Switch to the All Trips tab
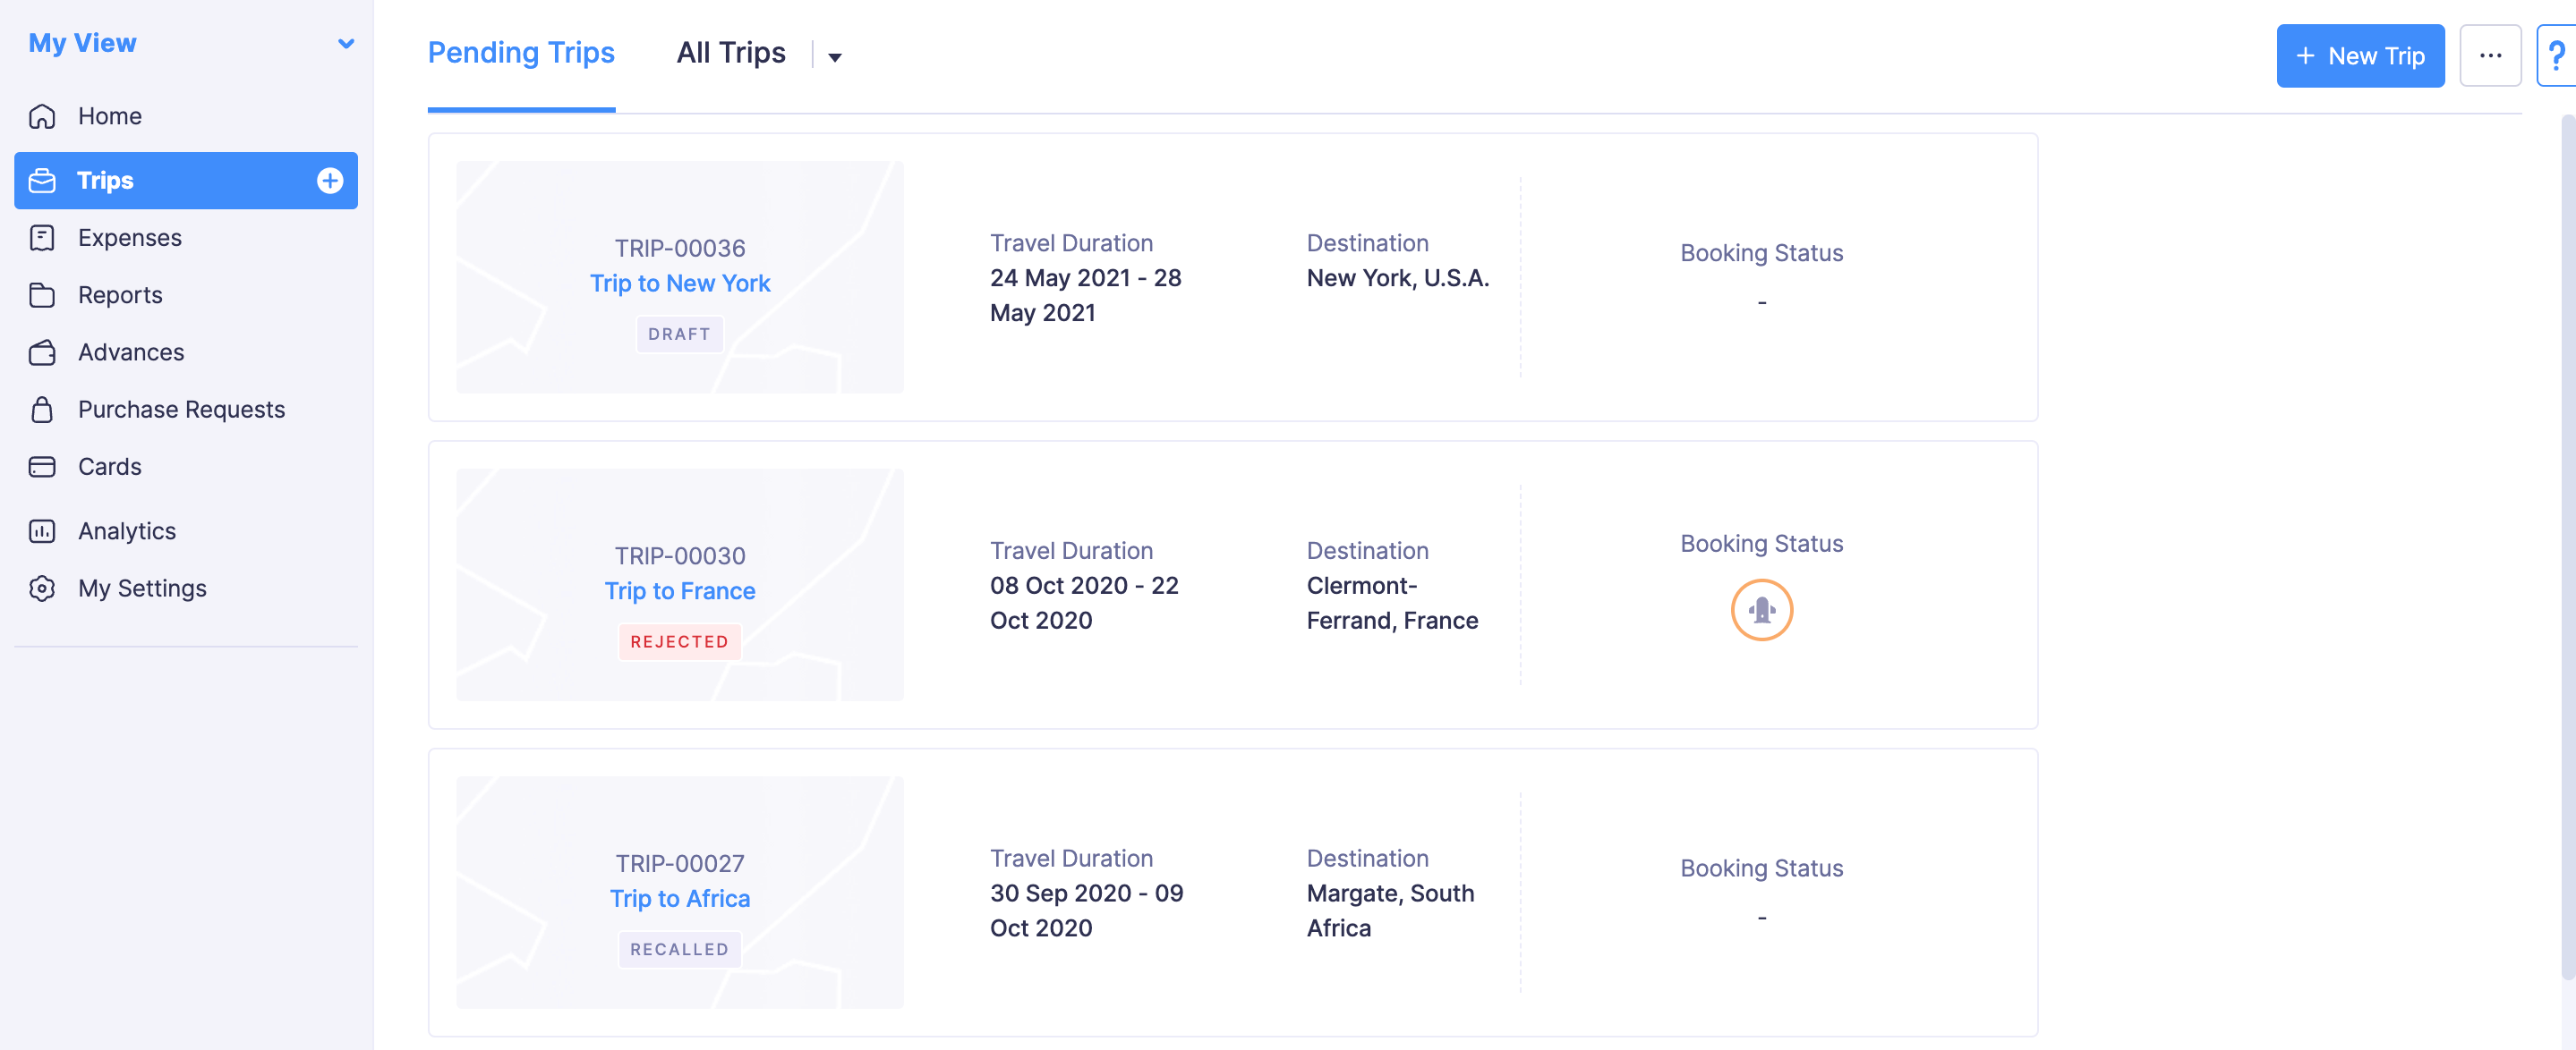 731,53
